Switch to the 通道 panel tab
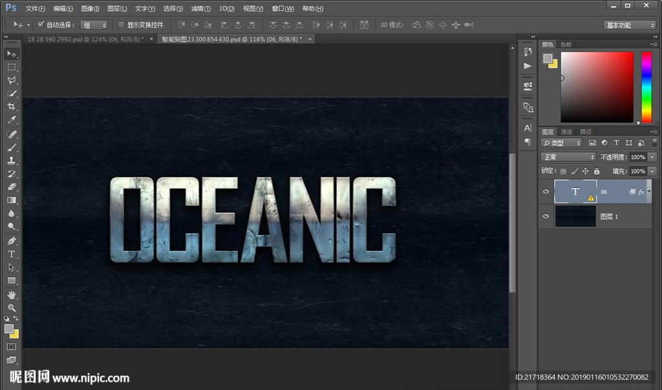 click(x=566, y=132)
